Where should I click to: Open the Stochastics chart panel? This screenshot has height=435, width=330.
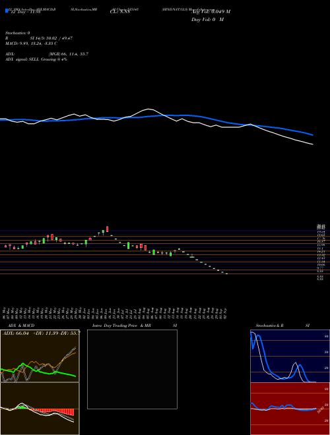click(290, 356)
